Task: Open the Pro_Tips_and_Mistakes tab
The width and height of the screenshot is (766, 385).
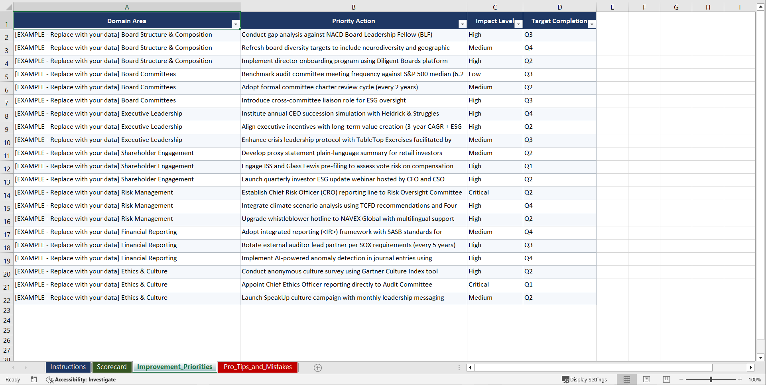Action: tap(257, 367)
